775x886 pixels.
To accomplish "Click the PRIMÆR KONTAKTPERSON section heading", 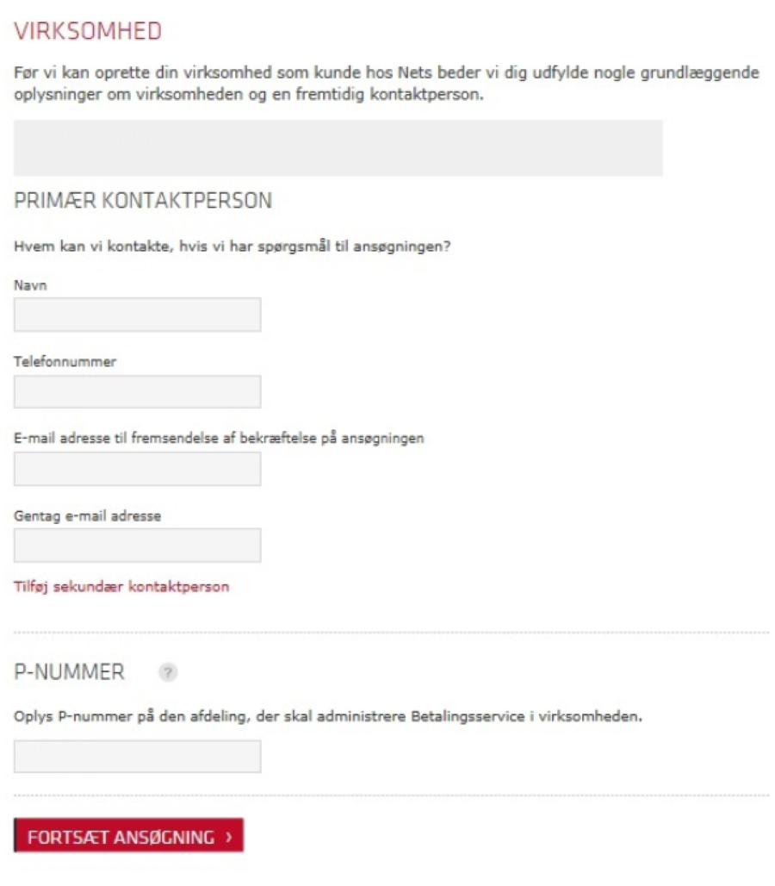I will 143,202.
